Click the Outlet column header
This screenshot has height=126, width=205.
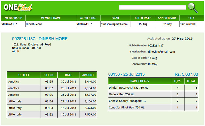[x=24, y=75]
